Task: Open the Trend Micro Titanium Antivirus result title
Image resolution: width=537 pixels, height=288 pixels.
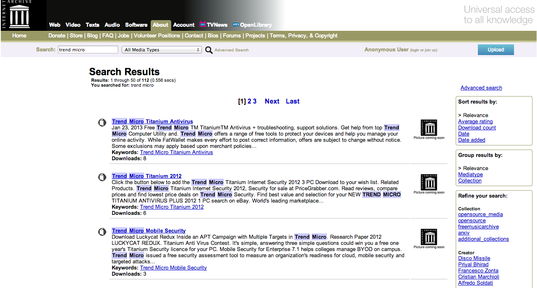Action: click(x=152, y=122)
